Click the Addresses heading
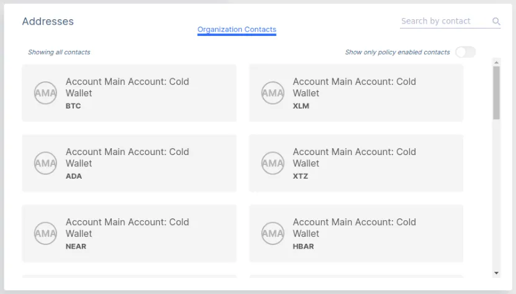Image resolution: width=516 pixels, height=294 pixels. click(x=48, y=22)
